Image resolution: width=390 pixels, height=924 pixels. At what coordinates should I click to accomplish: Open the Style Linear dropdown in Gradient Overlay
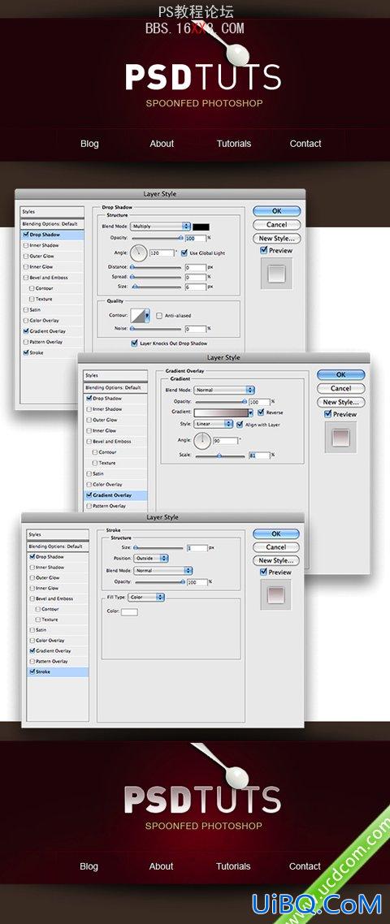coord(214,424)
